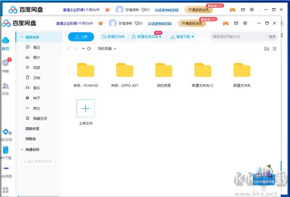Image resolution: width=290 pixels, height=197 pixels.
Task: Open the settings hexagon icon in front window
Action: click(245, 23)
